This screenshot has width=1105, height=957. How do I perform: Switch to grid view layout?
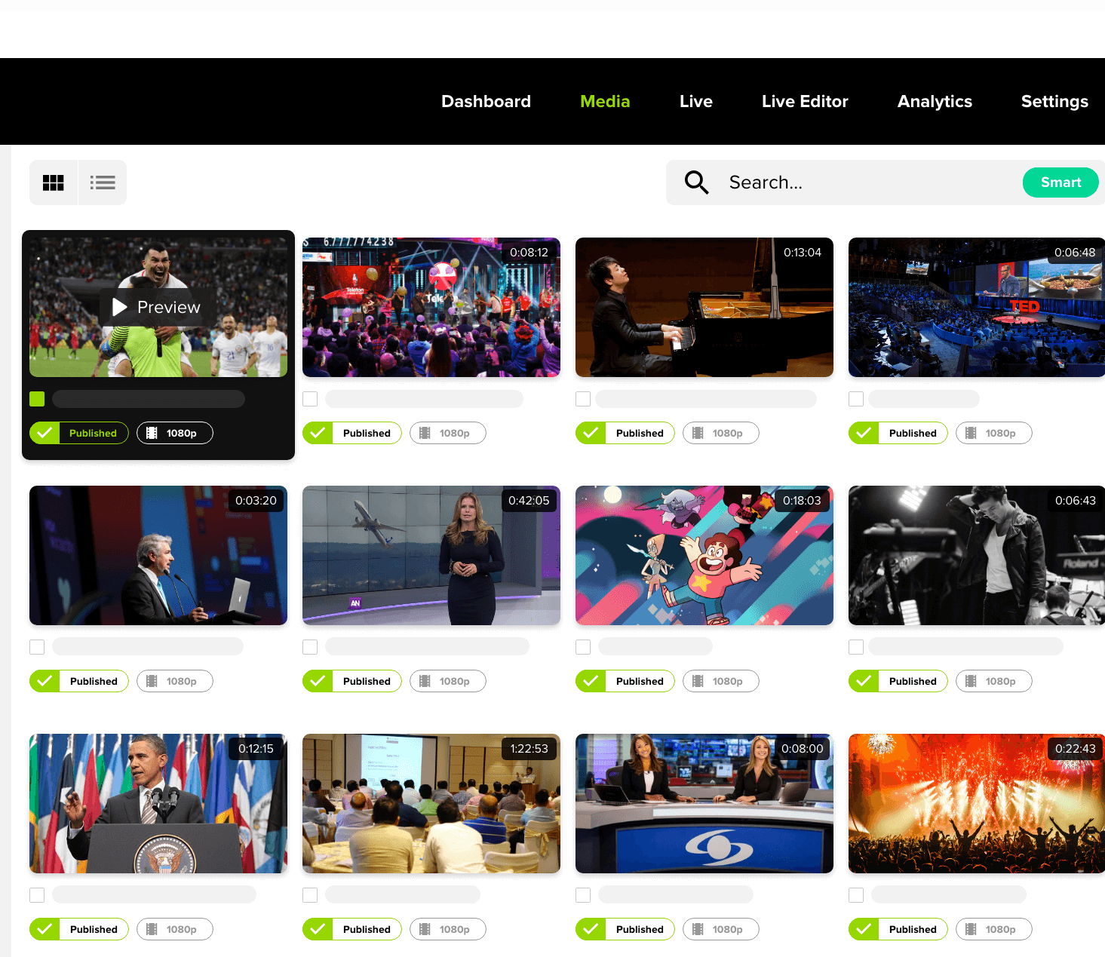[x=54, y=183]
